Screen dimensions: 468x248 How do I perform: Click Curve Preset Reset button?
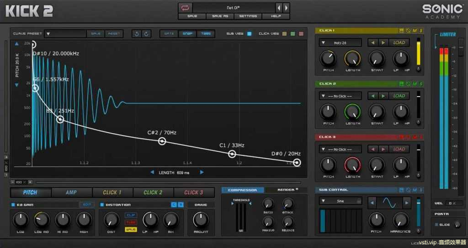114,34
